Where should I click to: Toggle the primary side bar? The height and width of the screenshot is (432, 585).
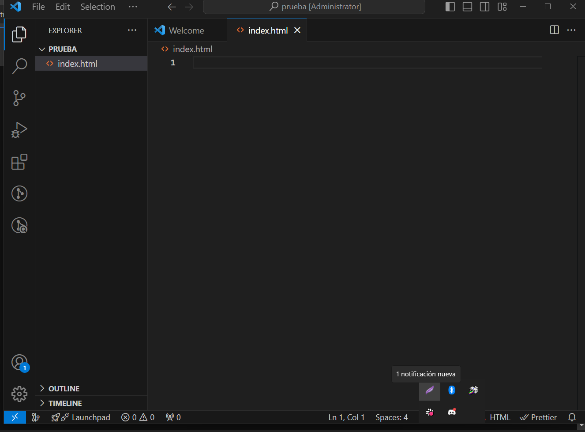[450, 7]
